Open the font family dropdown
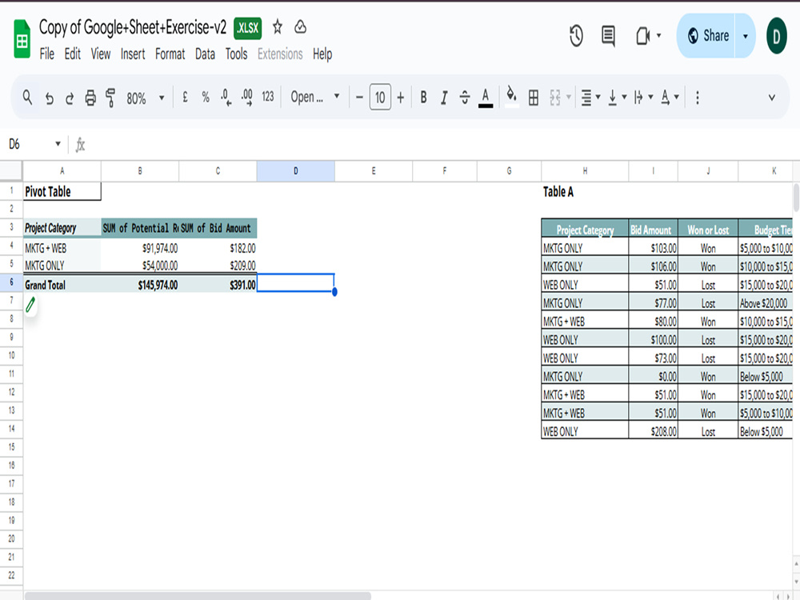 pyautogui.click(x=314, y=97)
